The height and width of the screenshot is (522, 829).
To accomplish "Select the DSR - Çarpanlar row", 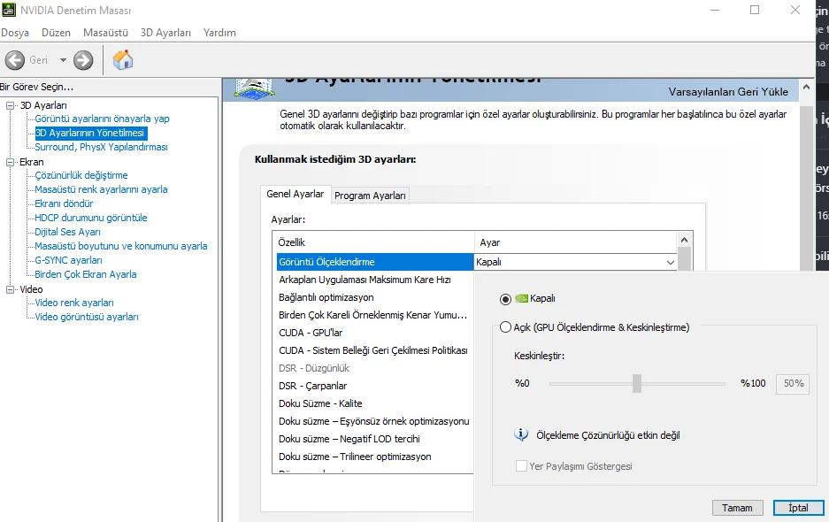I will tap(375, 386).
